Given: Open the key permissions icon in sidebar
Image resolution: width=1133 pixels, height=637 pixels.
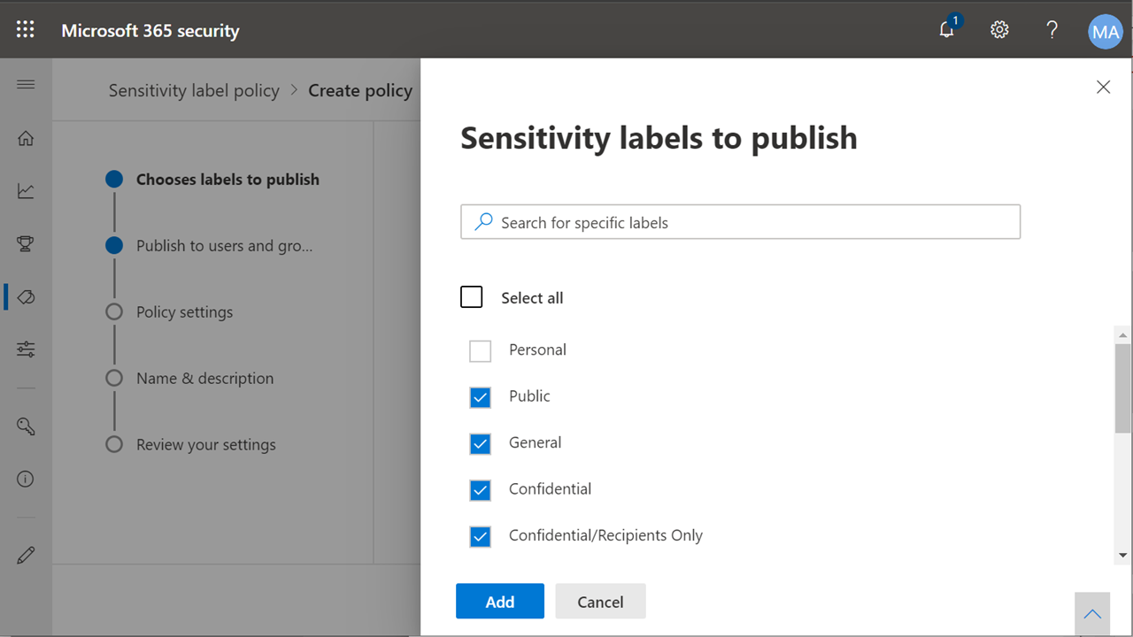Looking at the screenshot, I should point(26,426).
